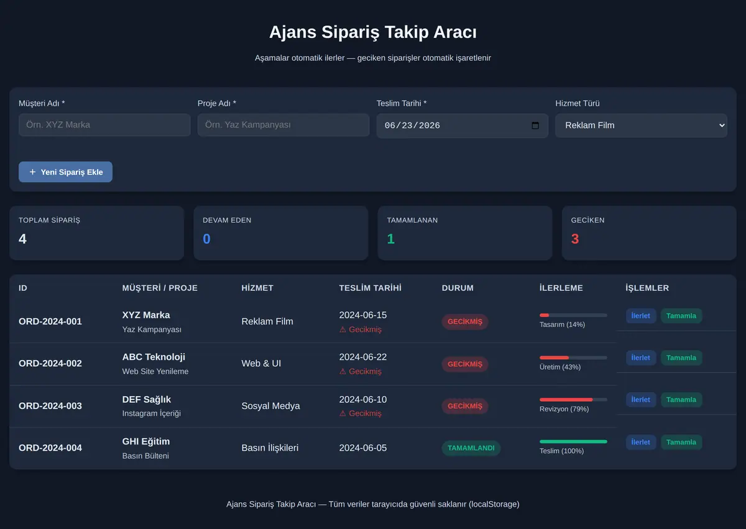Image resolution: width=746 pixels, height=529 pixels.
Task: Complete DEF Sağlık order using Tamamla
Action: [681, 400]
